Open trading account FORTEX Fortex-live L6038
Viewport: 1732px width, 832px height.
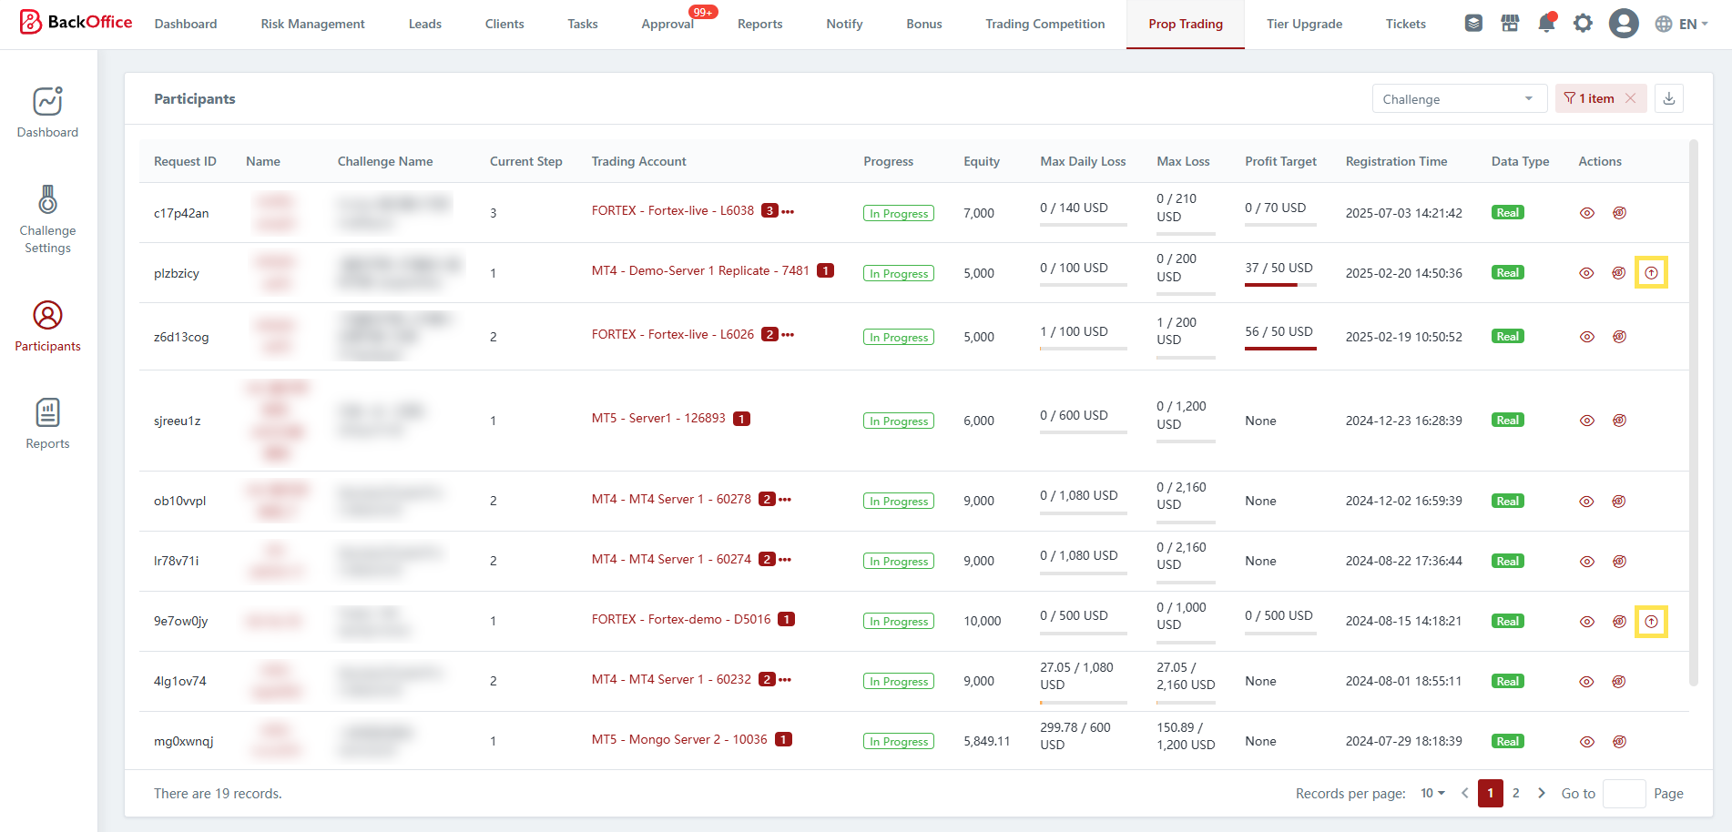coord(672,211)
